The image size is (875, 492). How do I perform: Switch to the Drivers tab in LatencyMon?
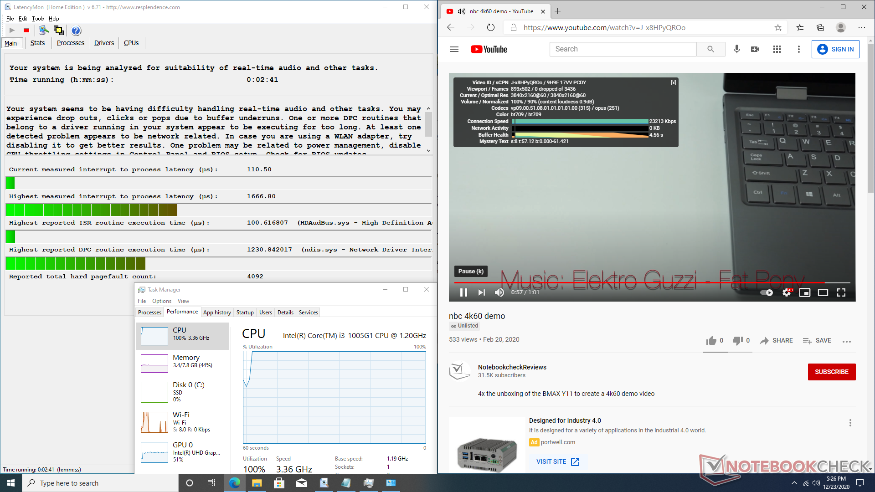click(104, 43)
